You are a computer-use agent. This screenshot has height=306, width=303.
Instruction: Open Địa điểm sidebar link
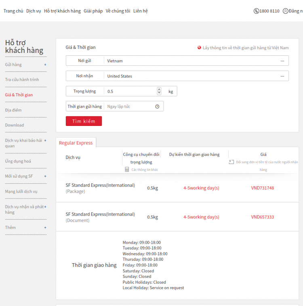[x=13, y=110]
